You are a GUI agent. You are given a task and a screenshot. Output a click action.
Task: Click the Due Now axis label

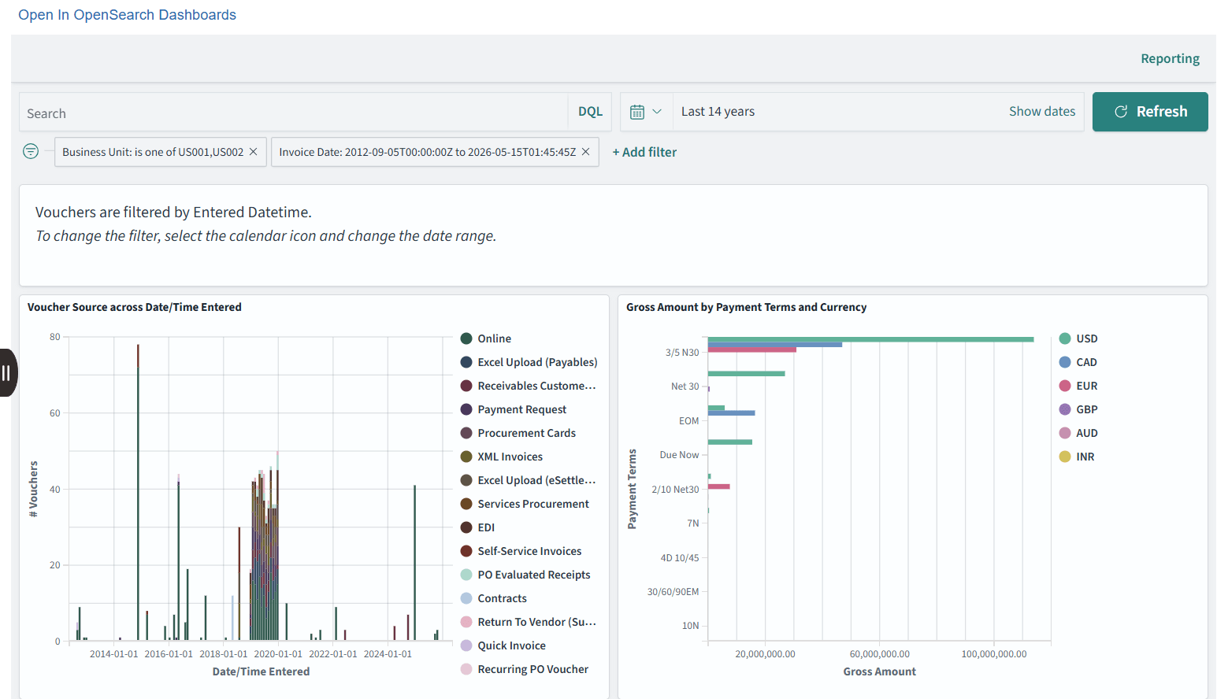679,455
